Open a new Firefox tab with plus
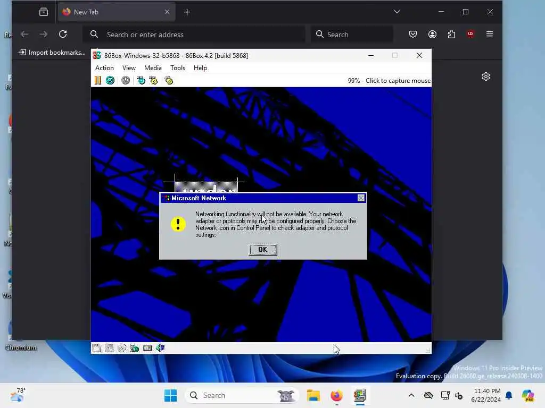This screenshot has height=408, width=545. pyautogui.click(x=187, y=12)
